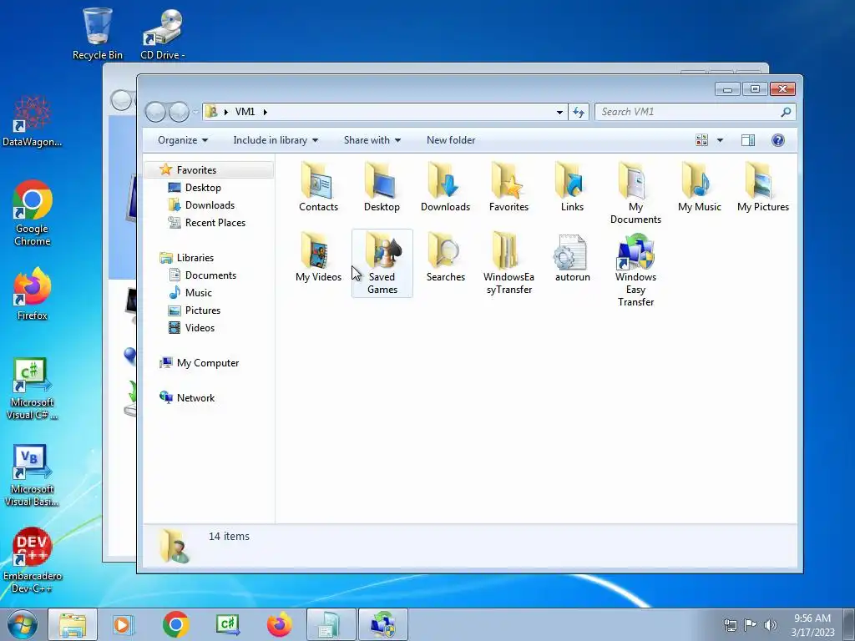The height and width of the screenshot is (641, 855).
Task: Open the Share with dropdown
Action: click(x=372, y=140)
